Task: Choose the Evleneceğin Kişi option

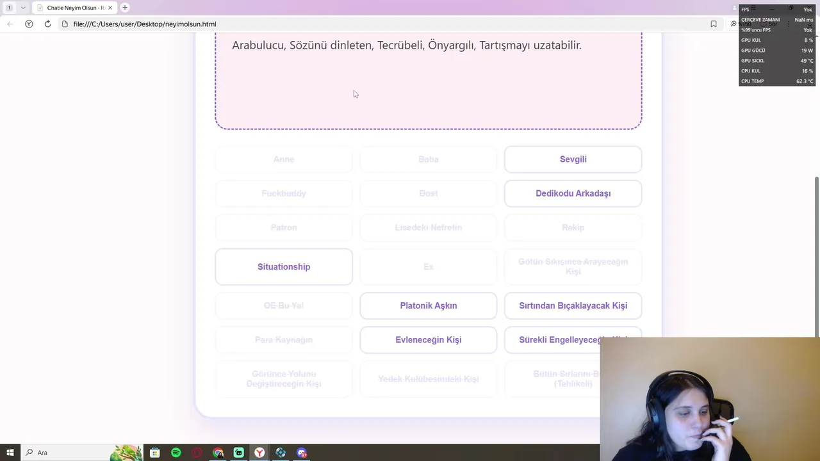Action: tap(429, 340)
